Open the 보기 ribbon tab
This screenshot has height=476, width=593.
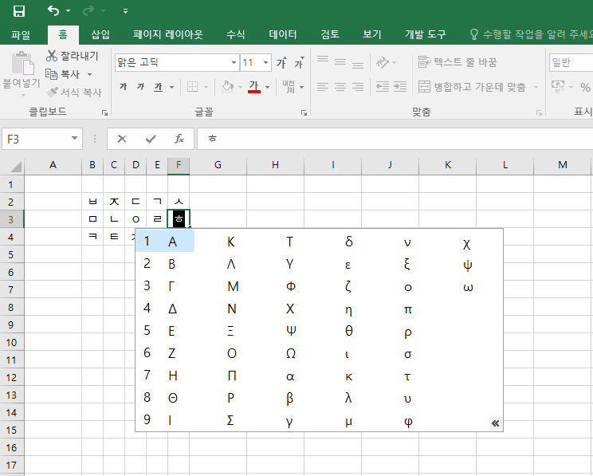tap(372, 35)
